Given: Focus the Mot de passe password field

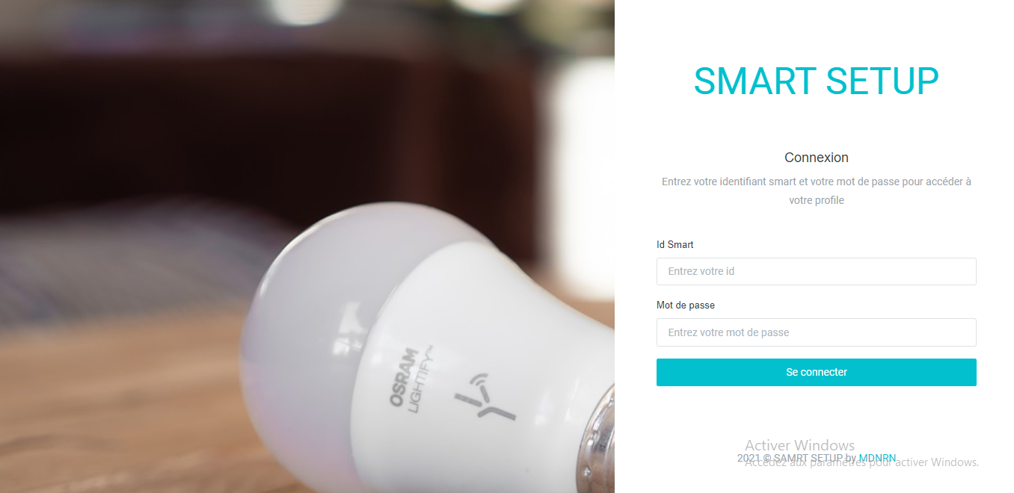Looking at the screenshot, I should (816, 332).
